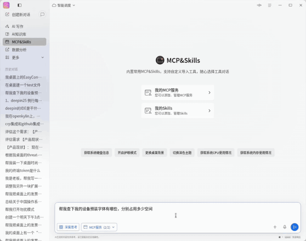Click the microphone voice input icon
The image size is (306, 241).
tap(284, 227)
